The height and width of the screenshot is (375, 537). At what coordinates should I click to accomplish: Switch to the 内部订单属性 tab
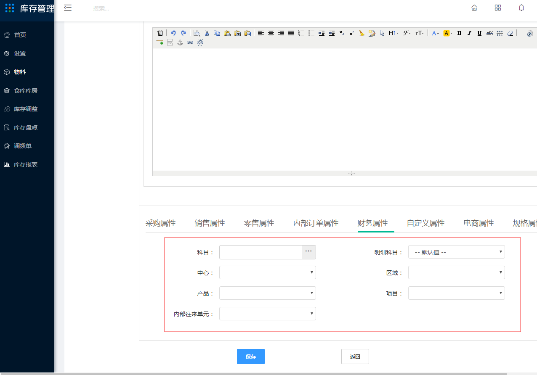[316, 223]
